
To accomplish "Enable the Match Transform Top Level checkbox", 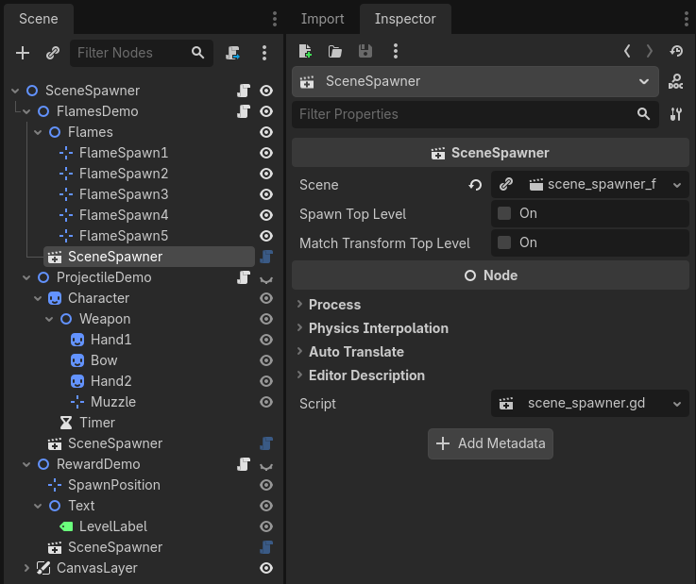I will click(504, 242).
